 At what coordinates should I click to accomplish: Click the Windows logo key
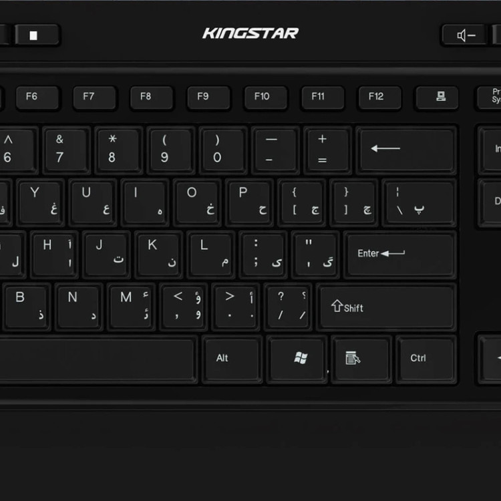click(x=297, y=359)
